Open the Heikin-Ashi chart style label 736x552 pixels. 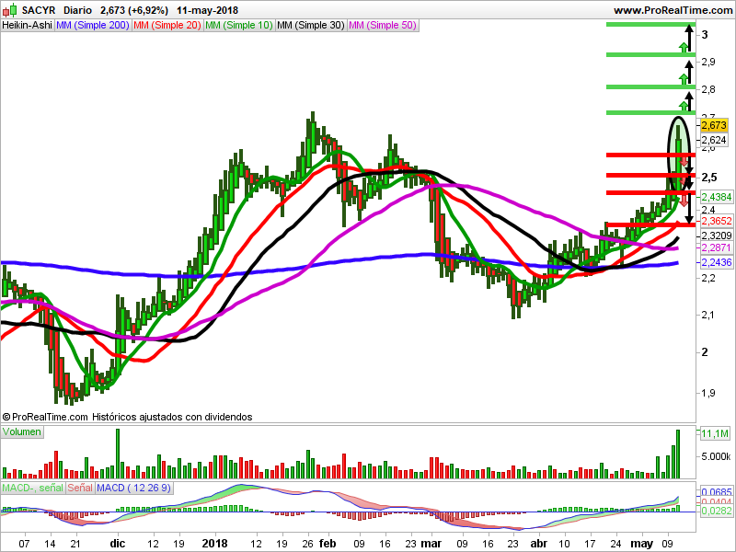28,26
